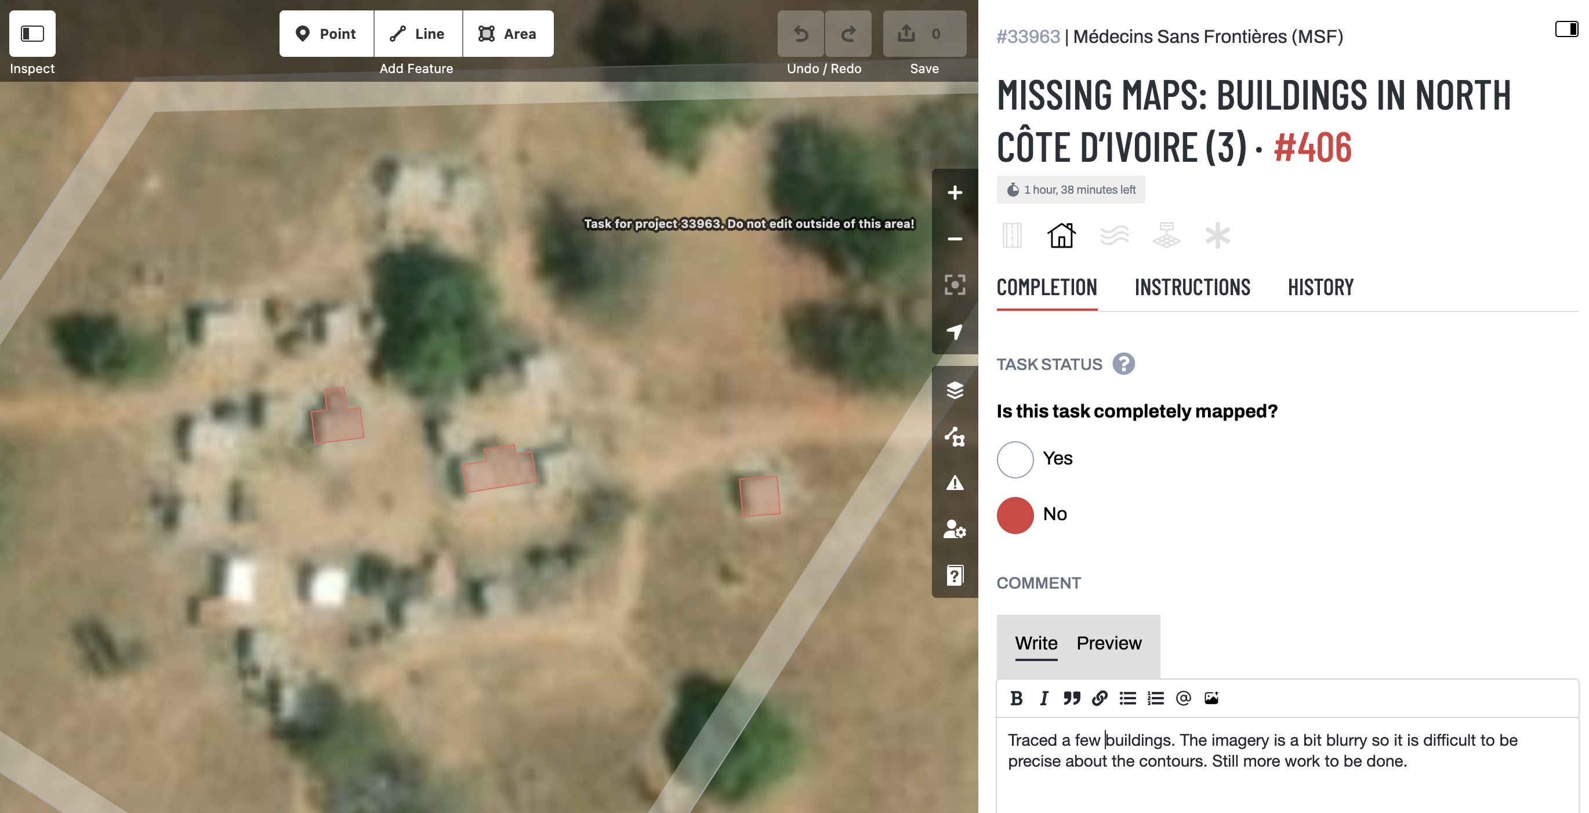Image resolution: width=1589 pixels, height=813 pixels.
Task: Insert image in comment toolbar
Action: [x=1211, y=698]
